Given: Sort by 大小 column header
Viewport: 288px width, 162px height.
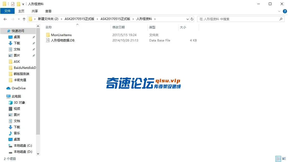Looking at the screenshot, I should 183,27.
